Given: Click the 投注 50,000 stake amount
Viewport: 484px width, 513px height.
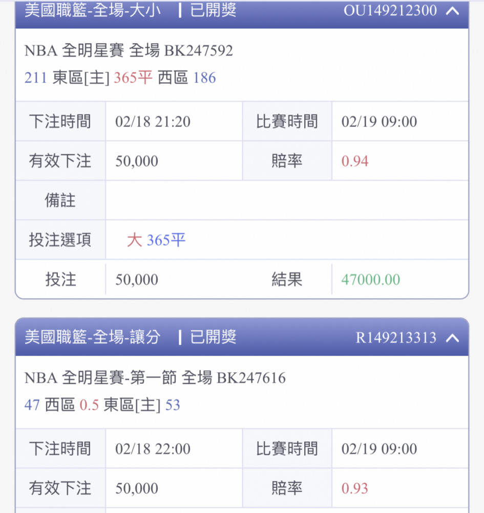Looking at the screenshot, I should coord(137,280).
